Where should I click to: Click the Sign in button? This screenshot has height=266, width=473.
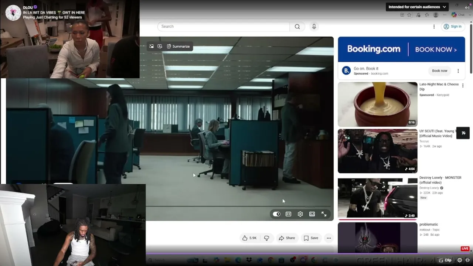pyautogui.click(x=452, y=27)
